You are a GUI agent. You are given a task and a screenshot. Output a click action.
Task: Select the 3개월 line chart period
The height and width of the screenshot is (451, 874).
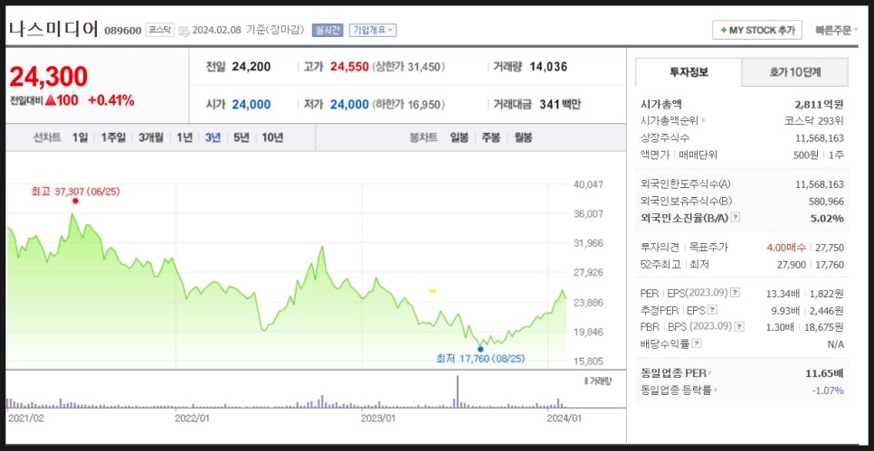[x=151, y=137]
